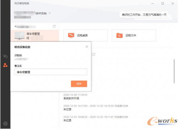Save the device remark name
The height and width of the screenshot is (129, 181).
(x=79, y=84)
